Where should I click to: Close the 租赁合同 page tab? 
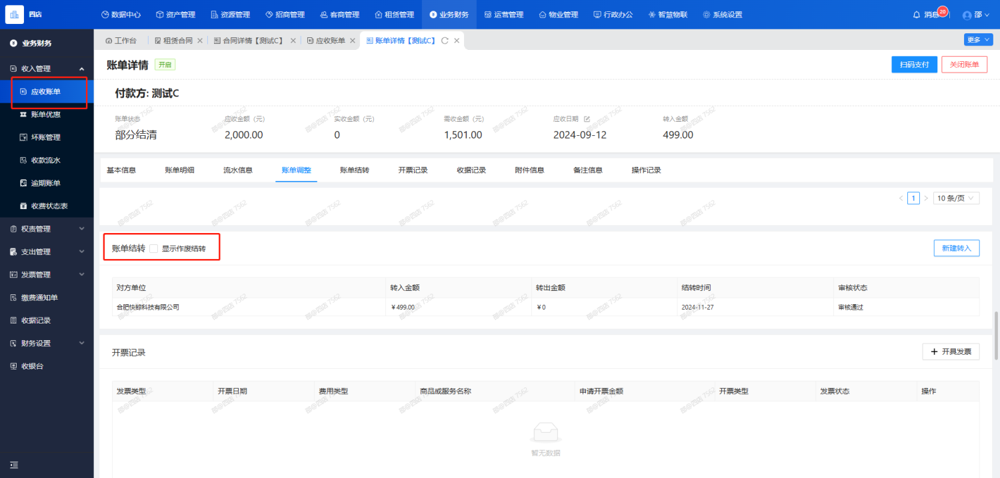coord(200,41)
